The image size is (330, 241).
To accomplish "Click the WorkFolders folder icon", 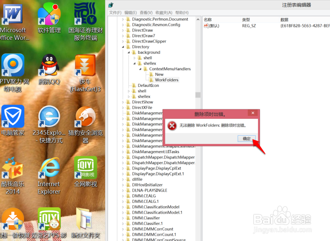I will pyautogui.click(x=151, y=80).
